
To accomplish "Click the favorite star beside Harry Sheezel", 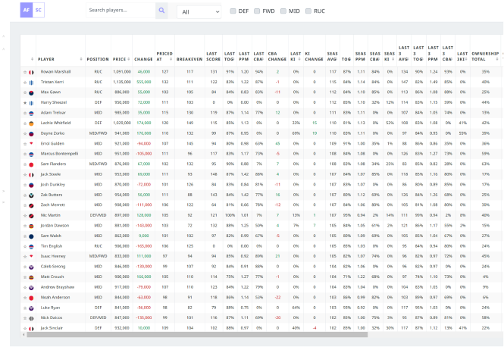I will tap(25, 102).
